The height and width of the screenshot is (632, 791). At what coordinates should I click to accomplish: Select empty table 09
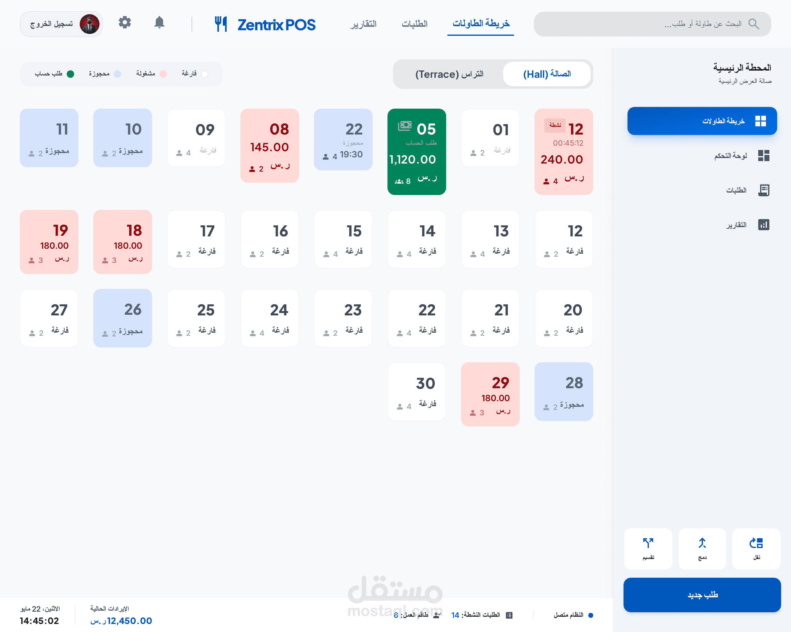coord(196,138)
